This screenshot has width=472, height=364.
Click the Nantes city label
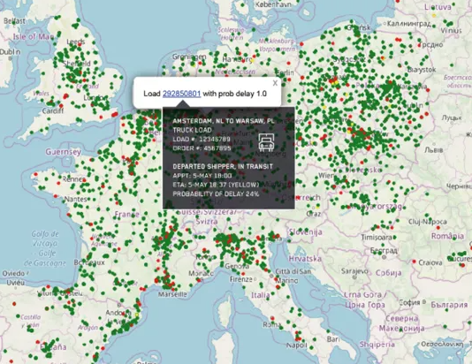coord(75,199)
